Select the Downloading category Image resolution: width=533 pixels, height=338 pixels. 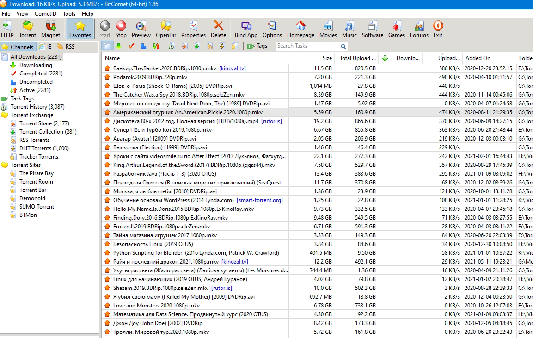36,65
